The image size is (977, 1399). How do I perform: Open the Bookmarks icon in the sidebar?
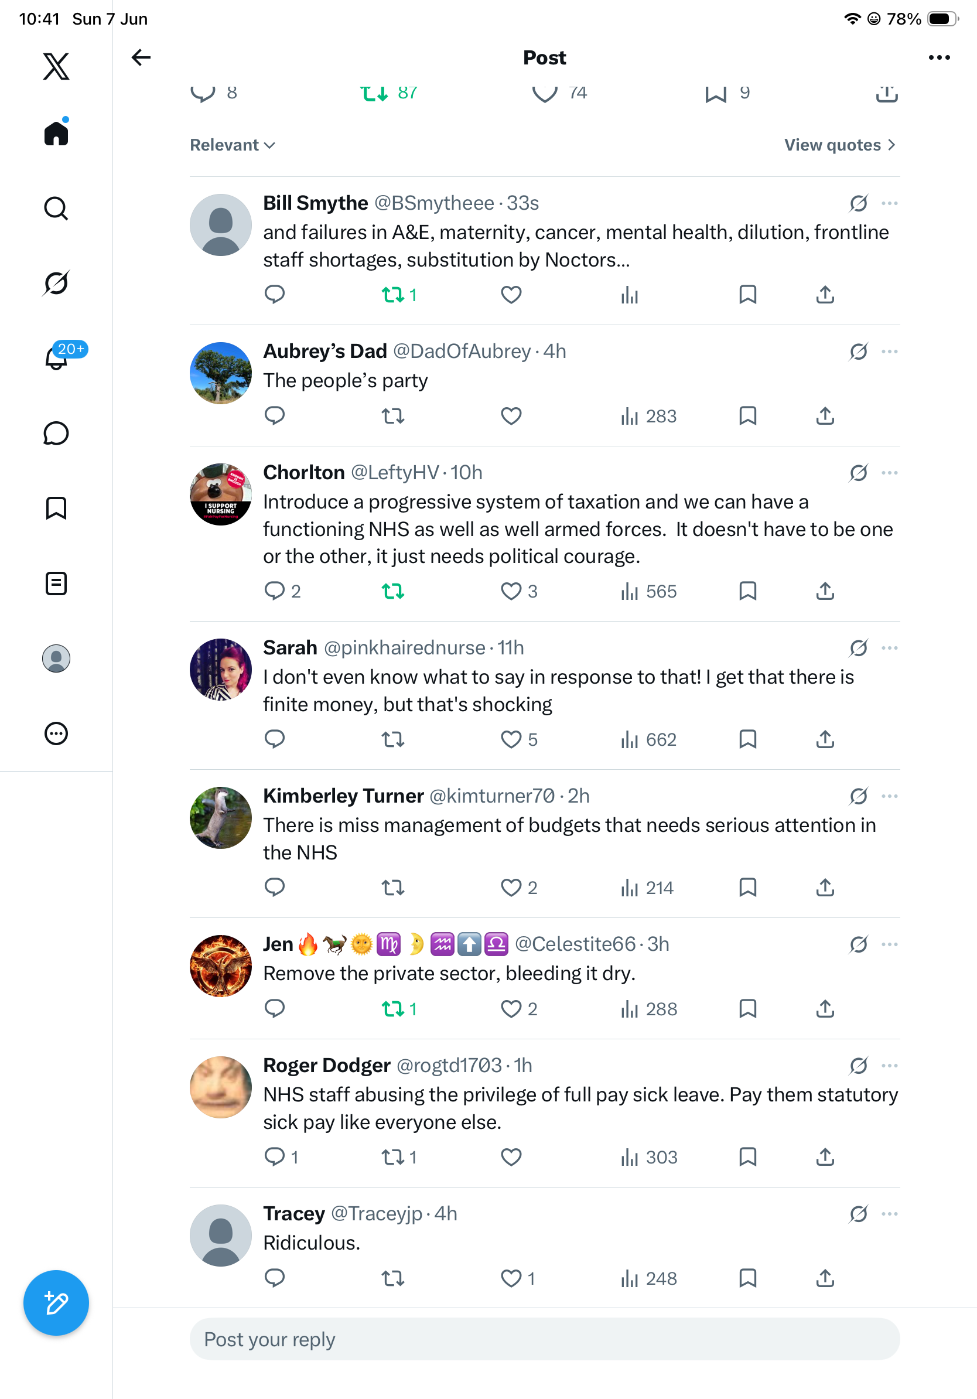tap(56, 507)
